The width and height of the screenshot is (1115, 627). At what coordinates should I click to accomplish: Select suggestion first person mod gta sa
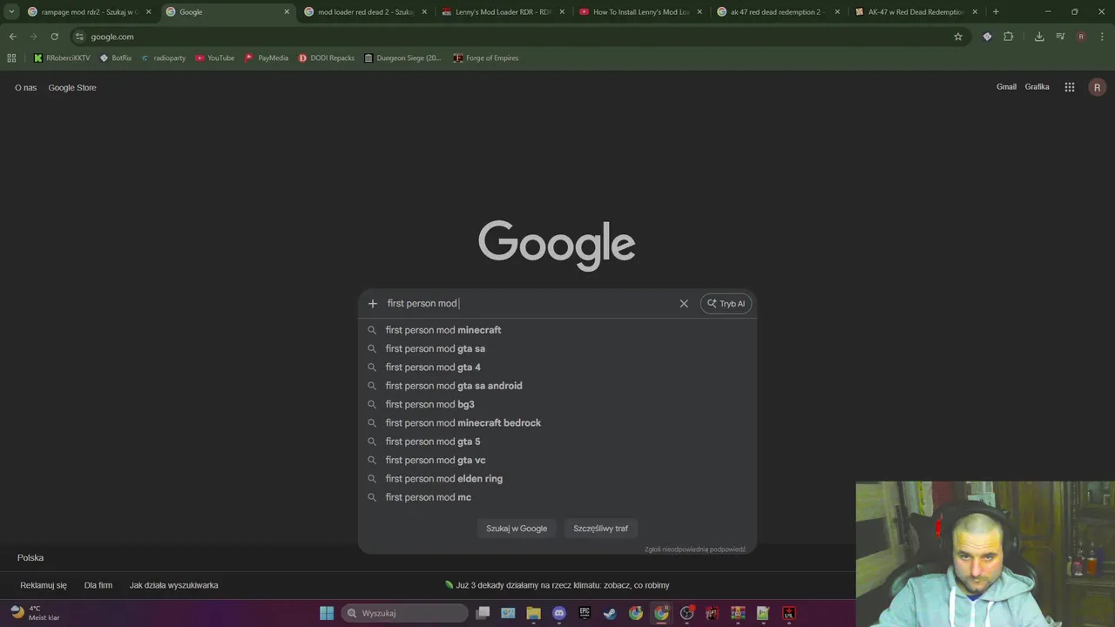tap(557, 348)
